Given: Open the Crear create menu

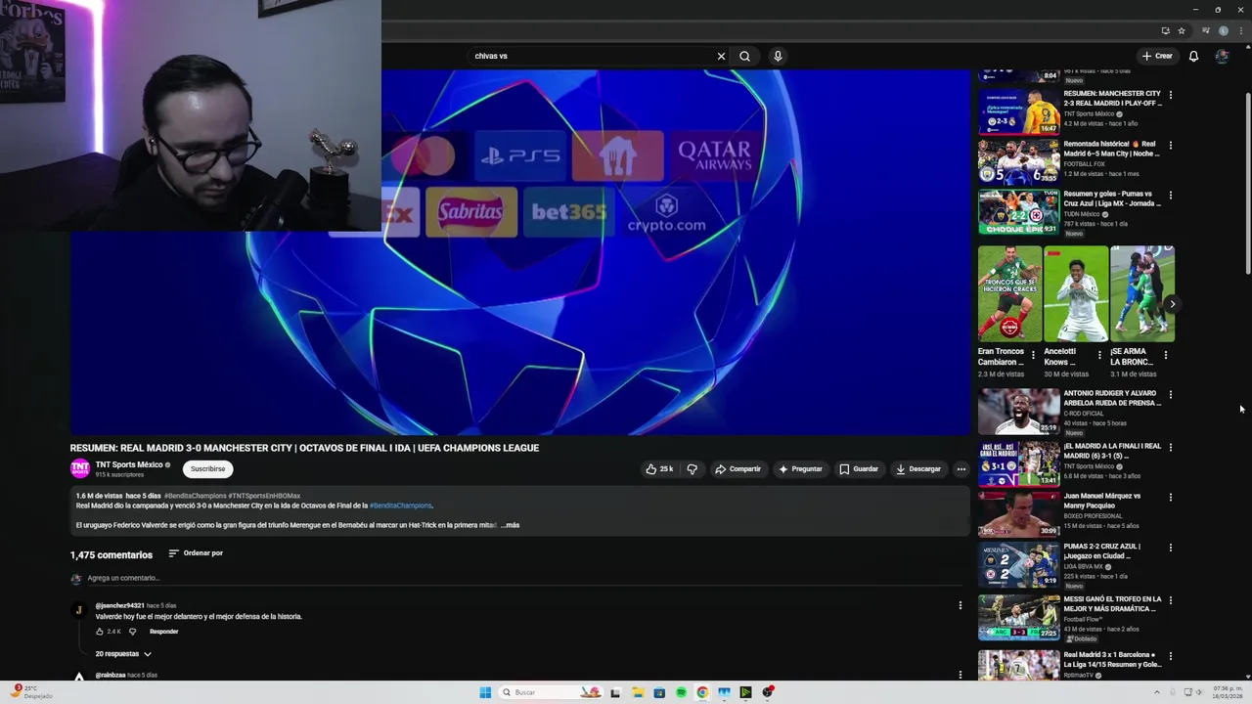Looking at the screenshot, I should 1157,56.
